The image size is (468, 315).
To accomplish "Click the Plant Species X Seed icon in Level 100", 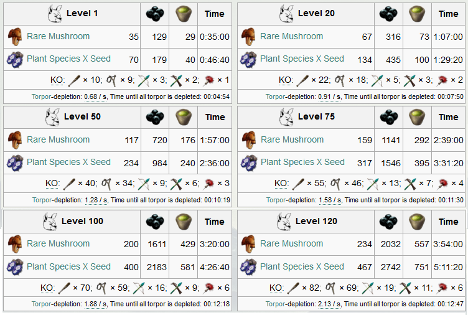I will pos(15,266).
